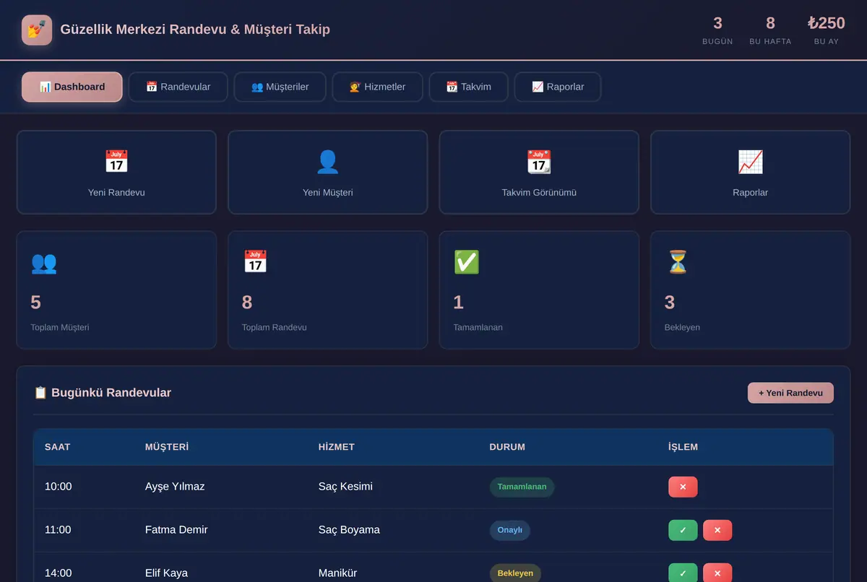Click the nail polish app logo icon
The height and width of the screenshot is (582, 867).
[37, 30]
